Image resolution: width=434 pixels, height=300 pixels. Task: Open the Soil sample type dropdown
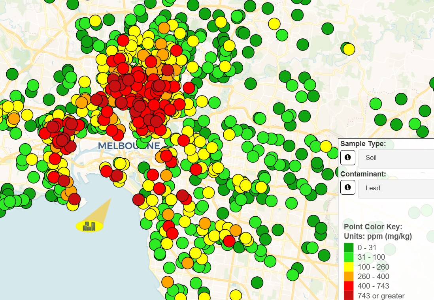pos(395,158)
